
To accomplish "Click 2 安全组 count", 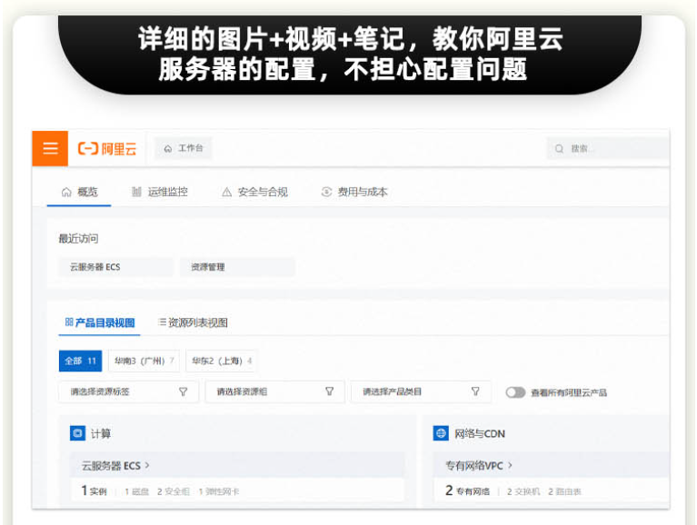I will [174, 491].
